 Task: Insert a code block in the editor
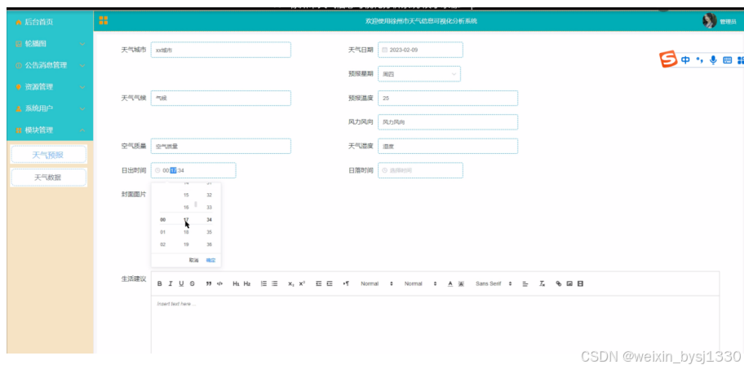pos(219,283)
